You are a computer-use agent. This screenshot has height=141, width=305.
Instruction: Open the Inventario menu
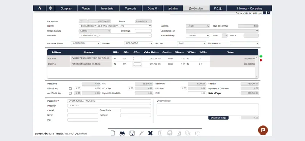pyautogui.click(x=107, y=8)
